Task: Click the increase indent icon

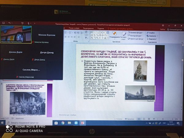Action: [78, 33]
